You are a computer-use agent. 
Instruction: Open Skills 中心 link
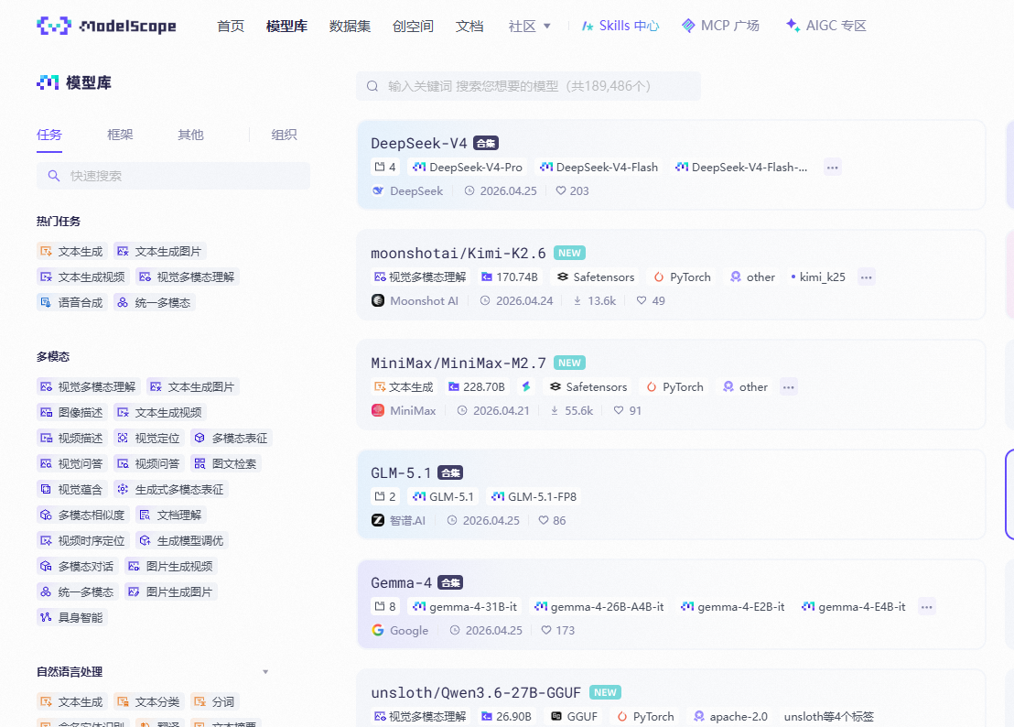coord(620,26)
